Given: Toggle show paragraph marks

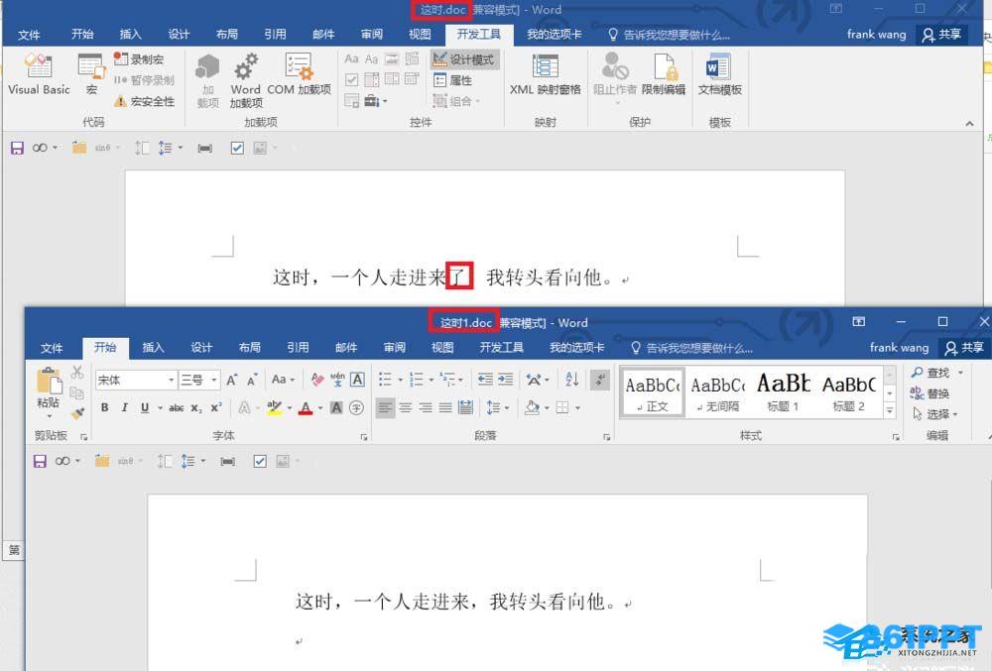Looking at the screenshot, I should (600, 379).
